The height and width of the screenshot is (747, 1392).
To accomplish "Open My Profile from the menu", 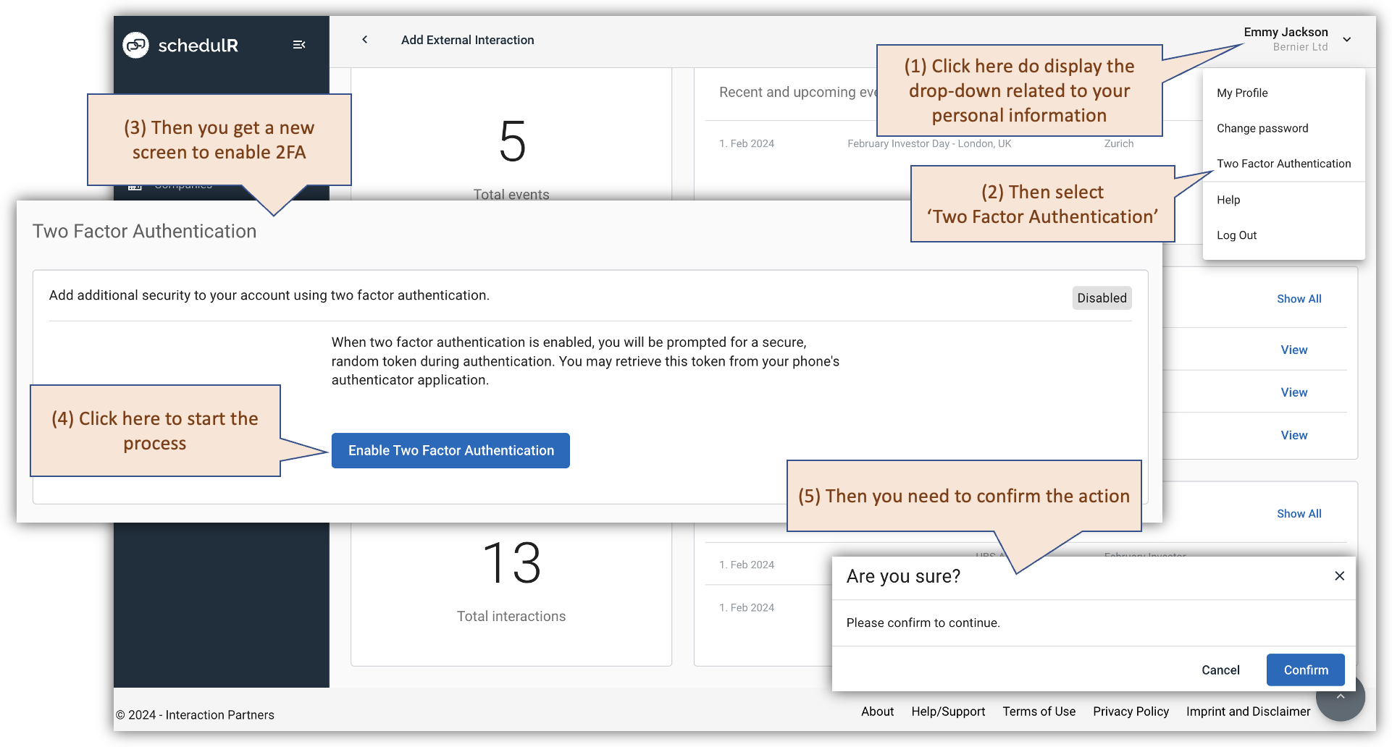I will pos(1242,93).
